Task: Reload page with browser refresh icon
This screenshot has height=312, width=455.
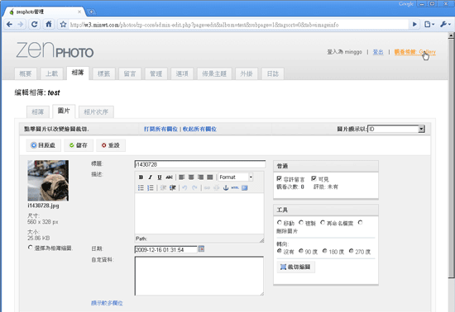Action: coord(34,24)
